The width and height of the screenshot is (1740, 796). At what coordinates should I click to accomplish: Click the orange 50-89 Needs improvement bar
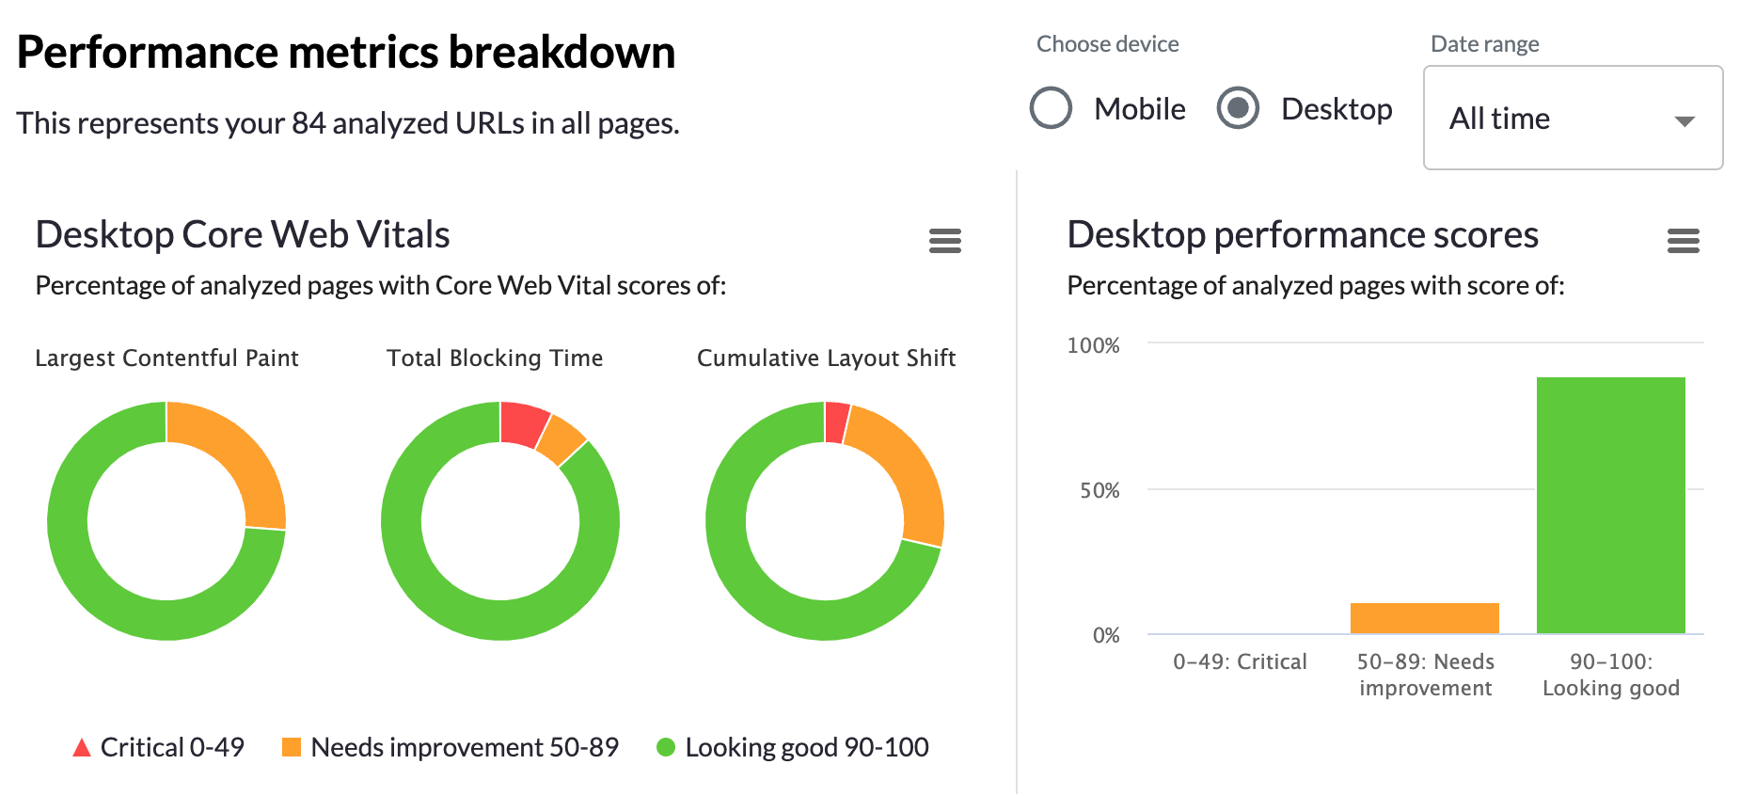[1425, 616]
